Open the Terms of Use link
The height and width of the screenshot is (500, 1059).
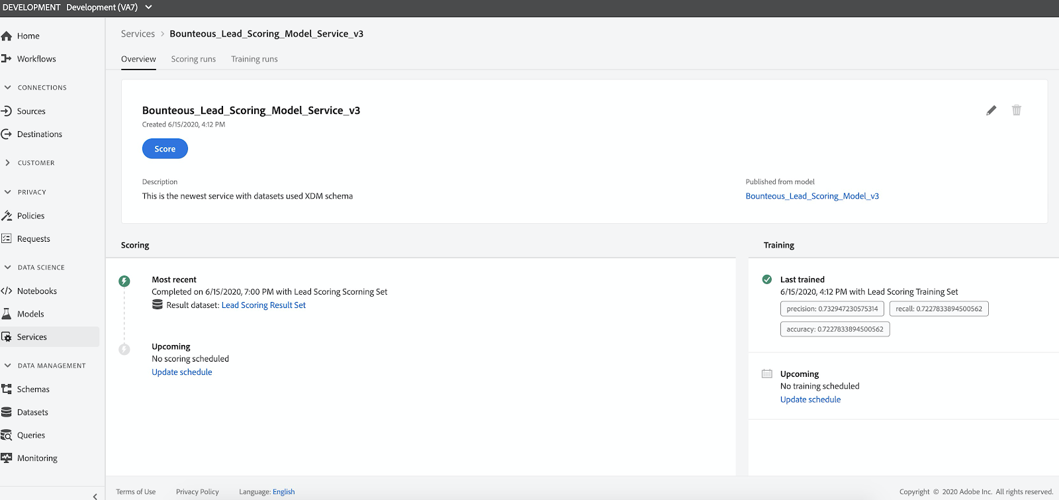pyautogui.click(x=136, y=491)
